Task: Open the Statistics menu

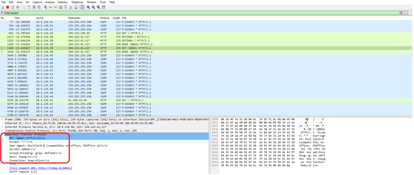Action: [63, 2]
